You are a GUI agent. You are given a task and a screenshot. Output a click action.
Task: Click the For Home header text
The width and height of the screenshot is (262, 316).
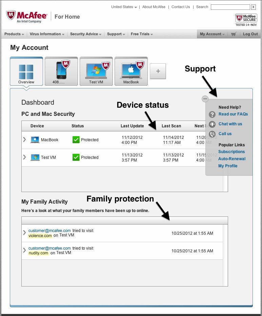point(67,17)
